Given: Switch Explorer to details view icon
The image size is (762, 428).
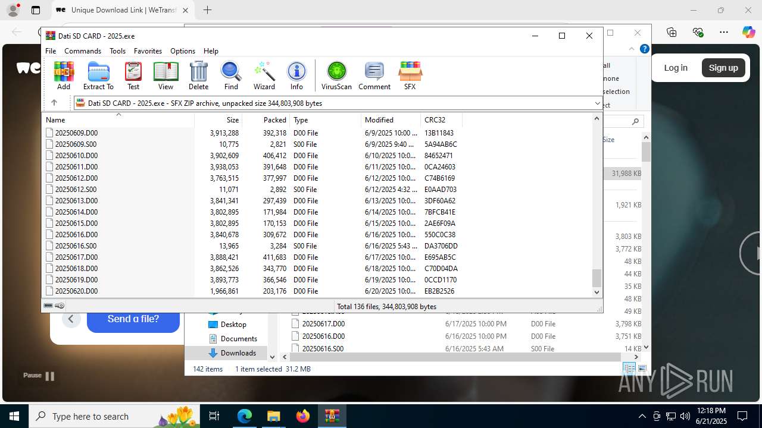Looking at the screenshot, I should (629, 369).
